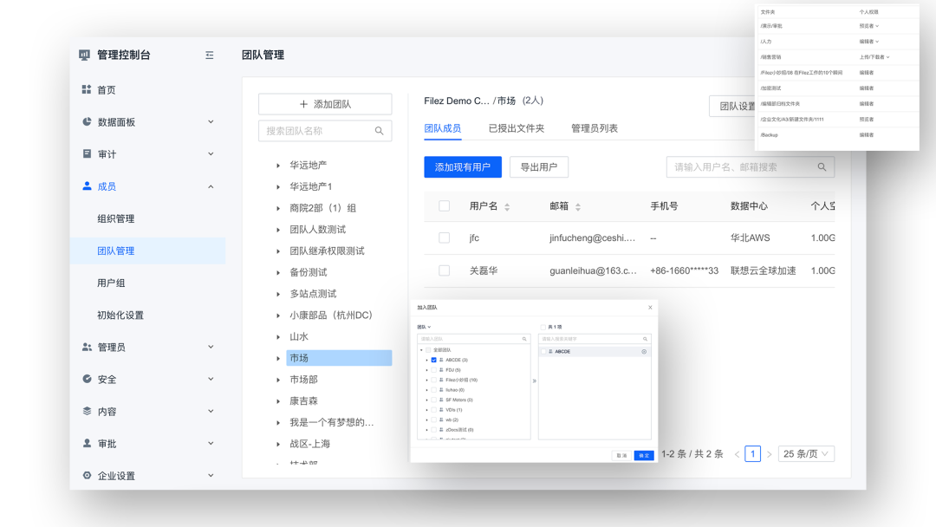Select the 市场部 team in the tree
Screen dimensions: 936x527
point(304,380)
